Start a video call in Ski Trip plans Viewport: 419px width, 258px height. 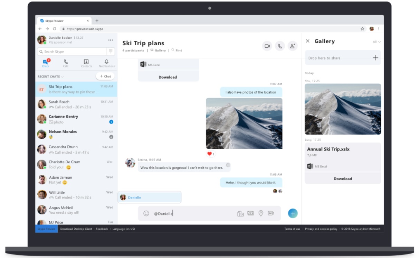coord(267,46)
